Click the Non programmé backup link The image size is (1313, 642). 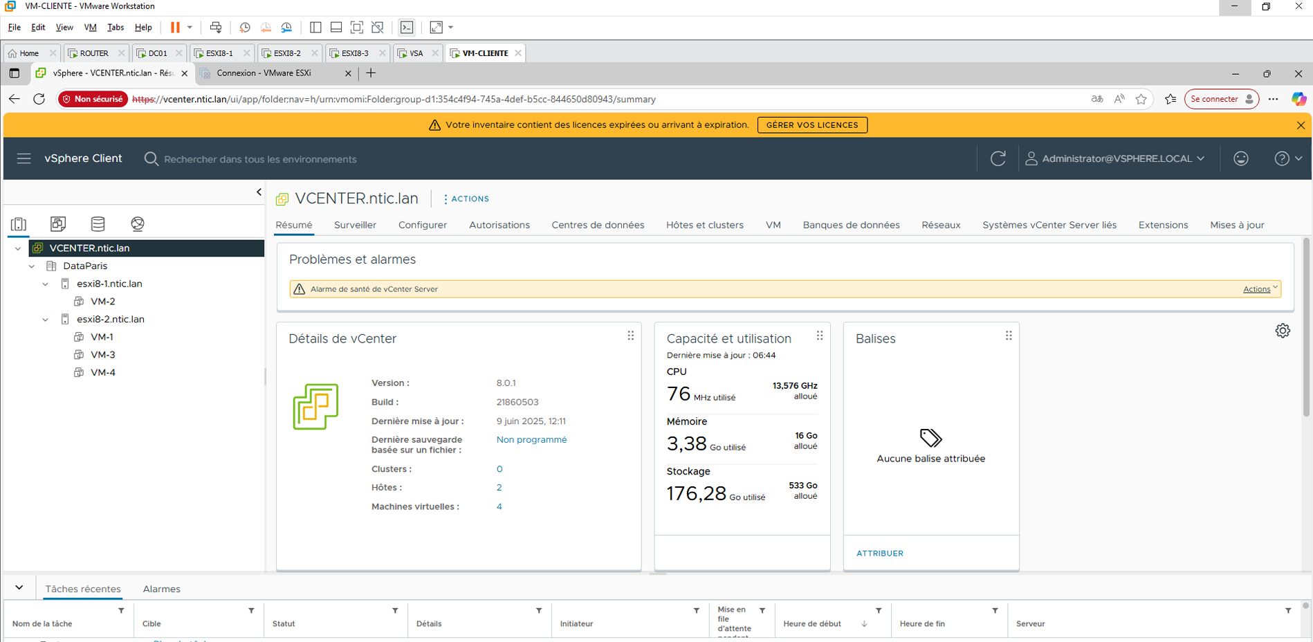pos(531,439)
